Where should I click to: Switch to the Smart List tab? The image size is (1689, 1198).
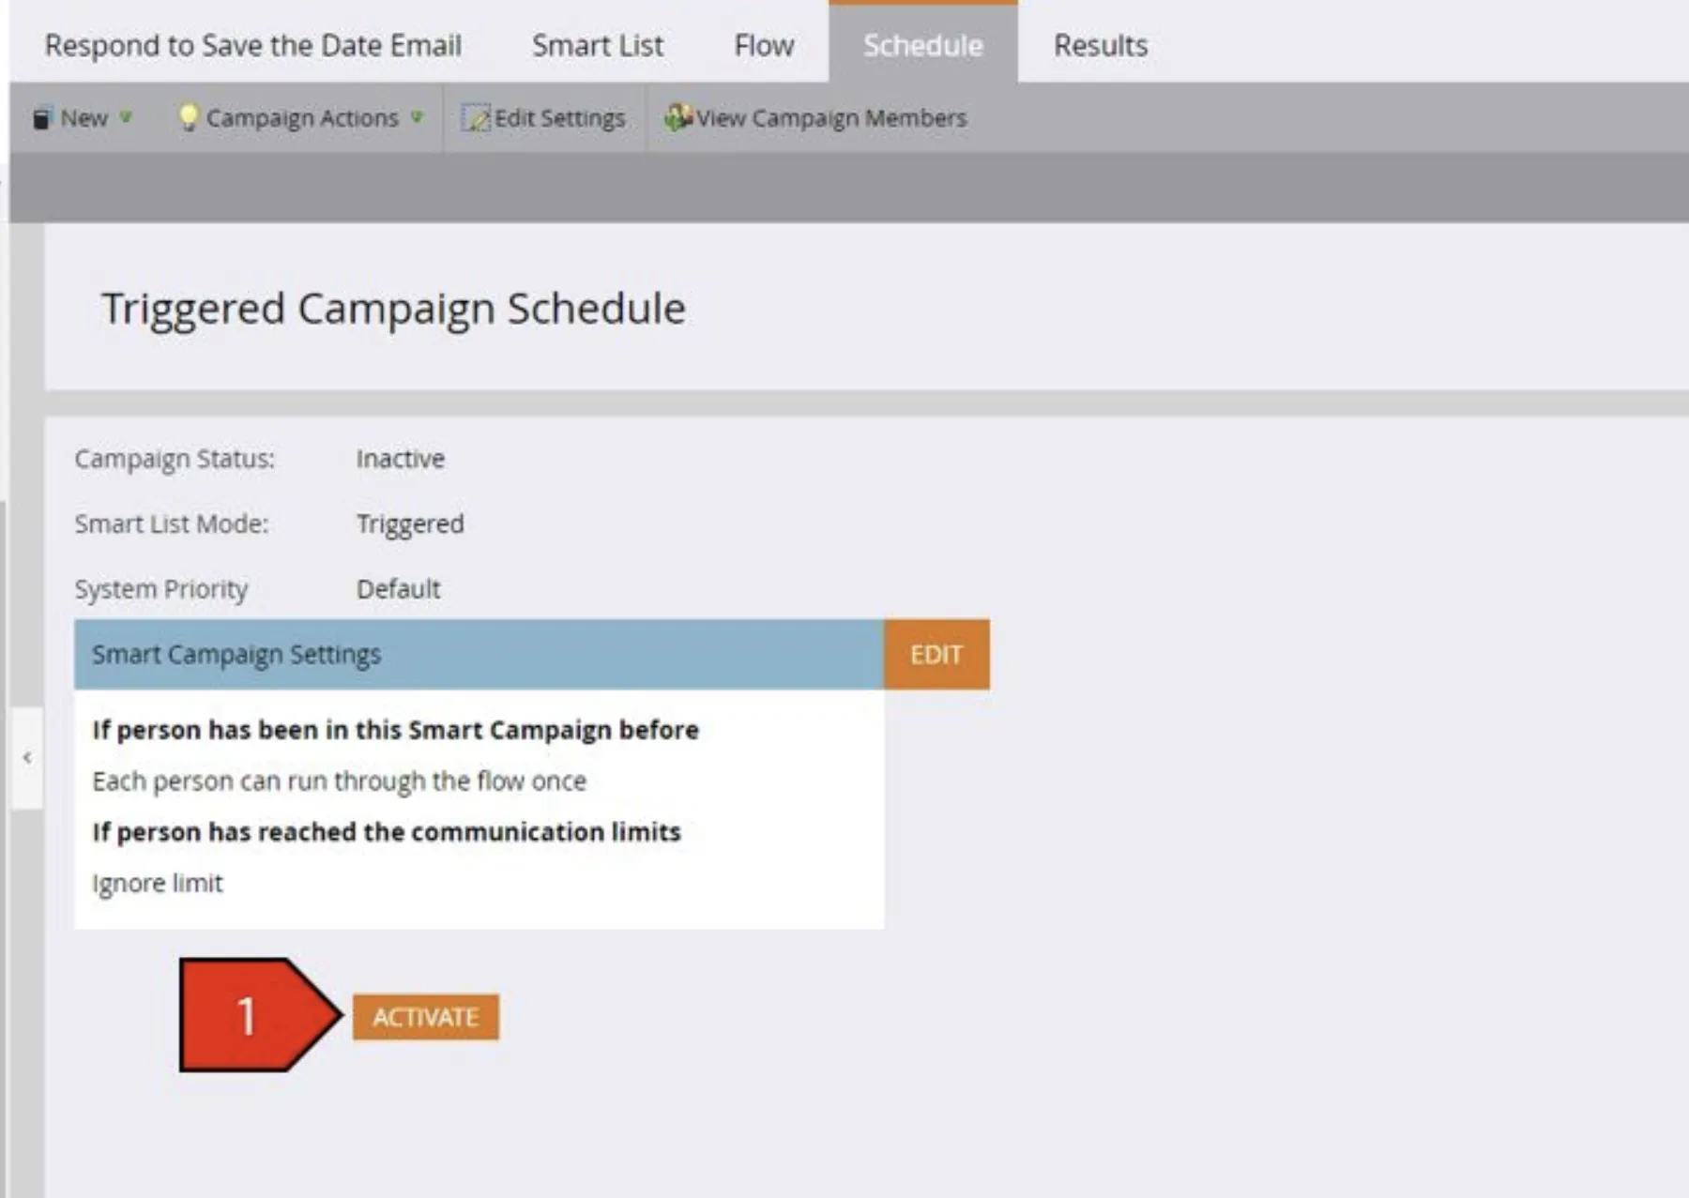(x=598, y=45)
